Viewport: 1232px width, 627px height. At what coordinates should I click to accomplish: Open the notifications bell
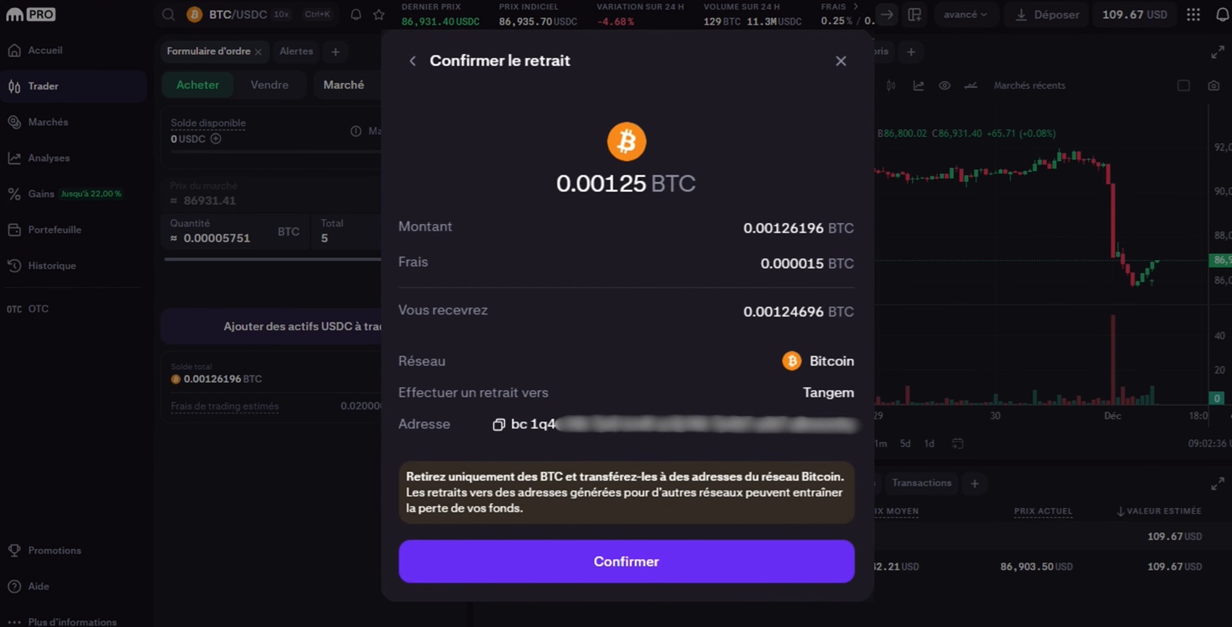tap(355, 14)
